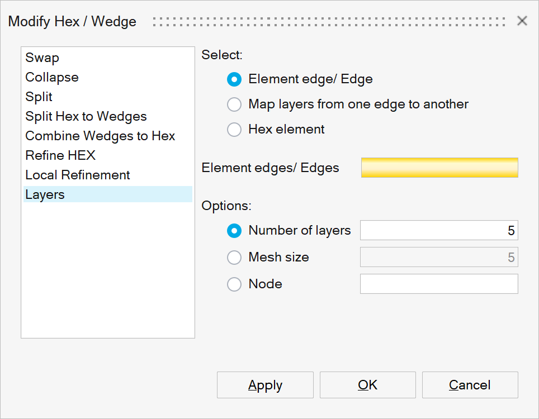This screenshot has width=539, height=419.
Task: Select the Layers list item
Action: [x=45, y=194]
